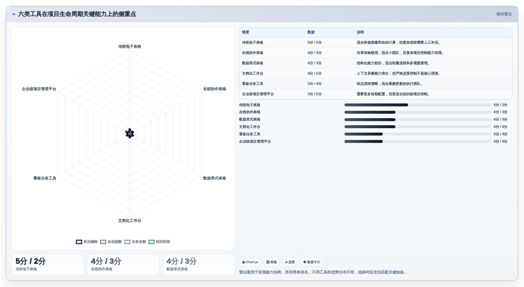Toggle the 组织权限 legend swatch
The height and width of the screenshot is (287, 524).
point(152,242)
